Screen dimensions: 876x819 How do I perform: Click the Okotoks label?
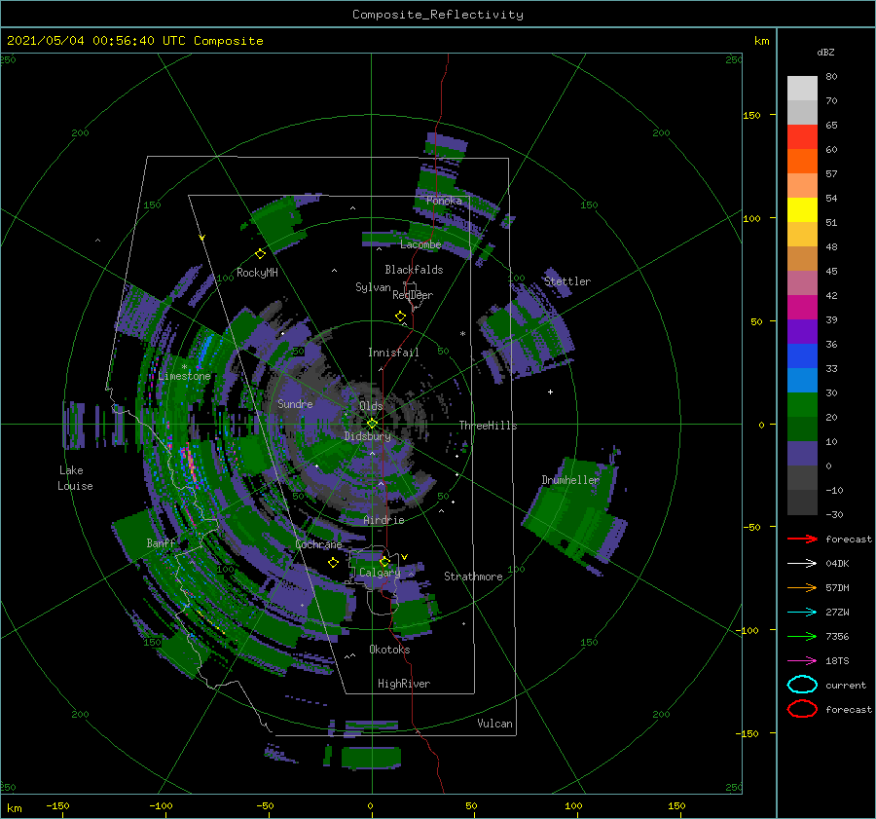[x=389, y=650]
